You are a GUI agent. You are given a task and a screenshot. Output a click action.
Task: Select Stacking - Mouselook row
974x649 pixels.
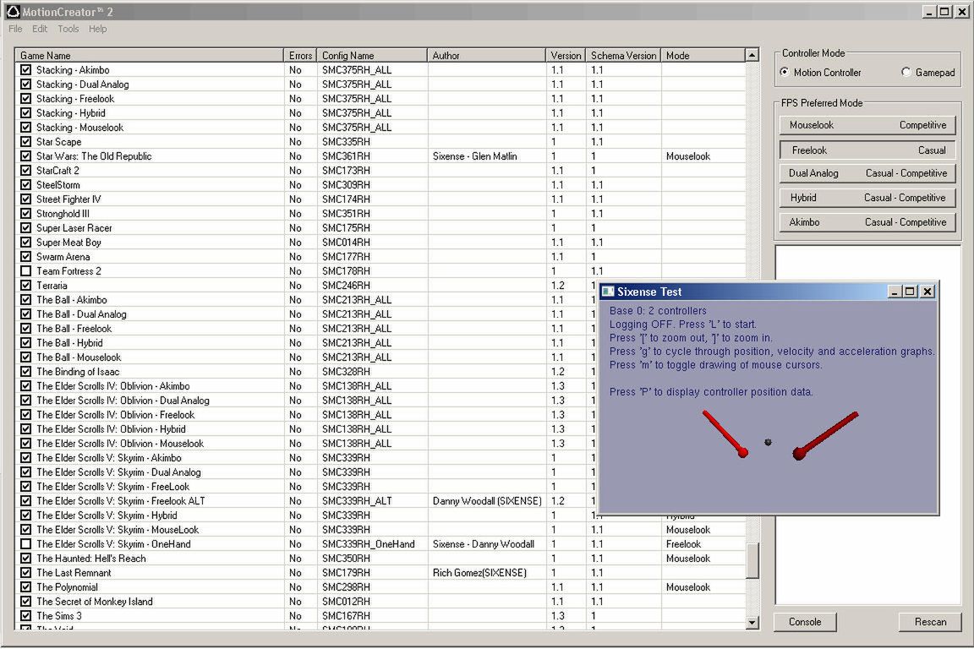point(380,128)
